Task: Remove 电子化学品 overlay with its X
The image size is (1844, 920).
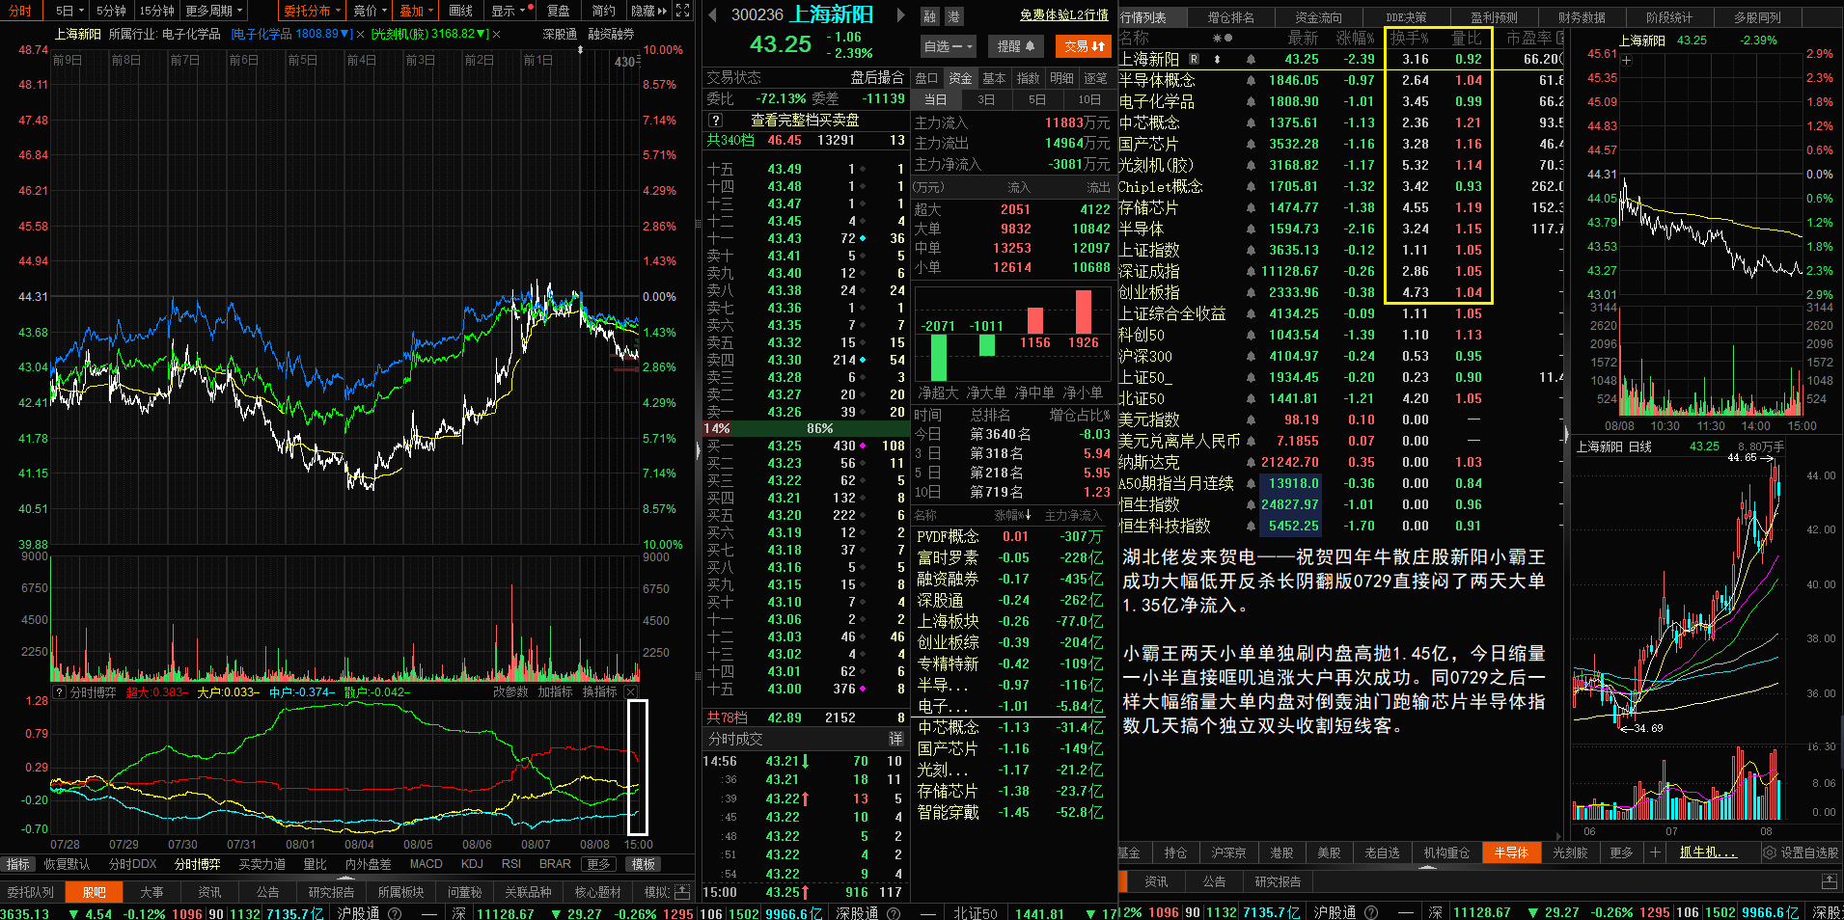Action: click(360, 34)
